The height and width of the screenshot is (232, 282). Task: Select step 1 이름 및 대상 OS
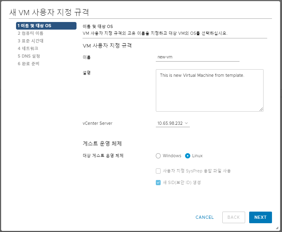pos(46,26)
